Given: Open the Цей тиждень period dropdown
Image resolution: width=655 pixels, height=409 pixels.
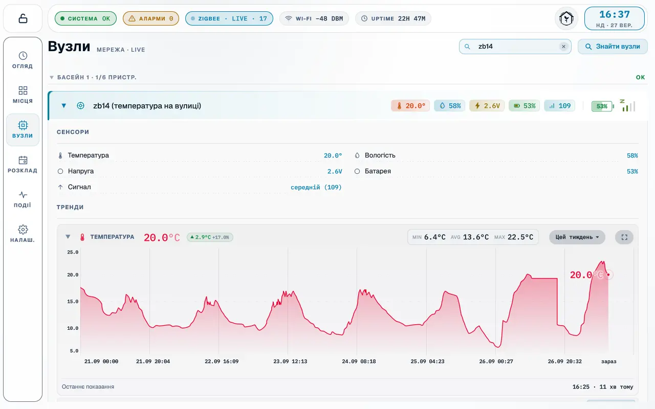Looking at the screenshot, I should 577,237.
